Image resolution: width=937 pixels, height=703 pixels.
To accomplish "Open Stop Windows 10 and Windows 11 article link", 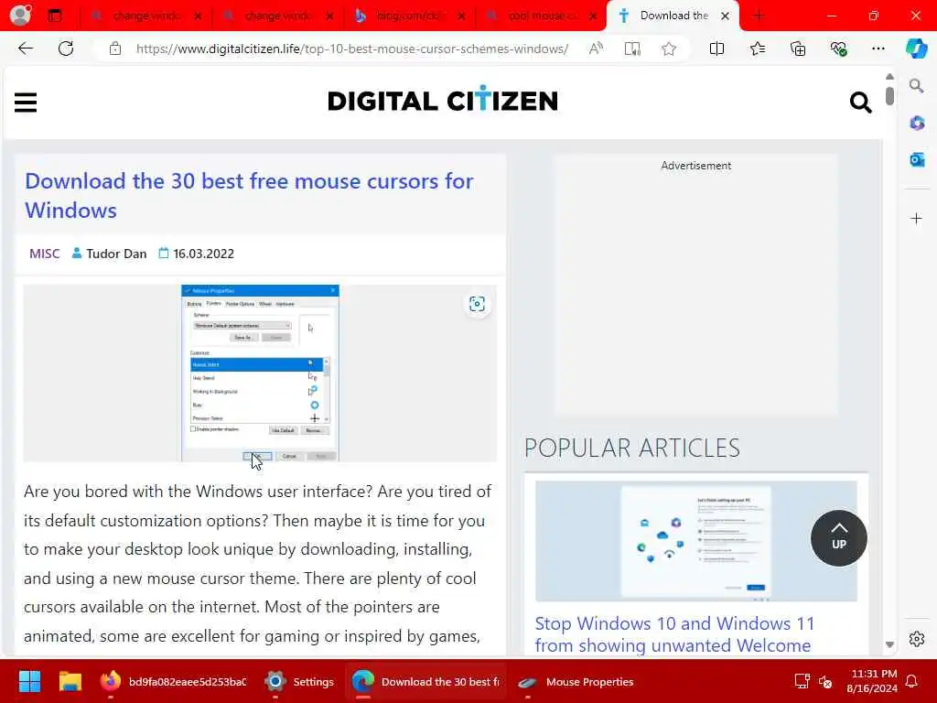I will [x=674, y=635].
